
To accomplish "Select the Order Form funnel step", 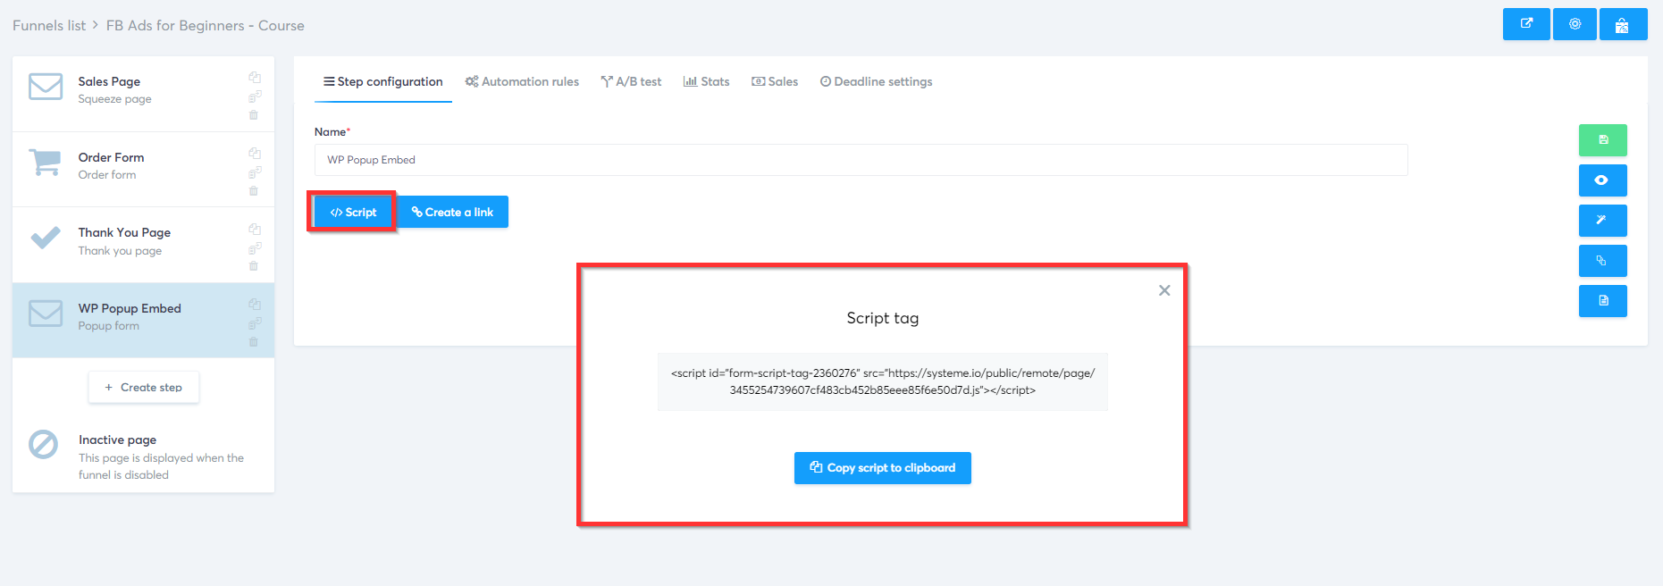I will [143, 170].
